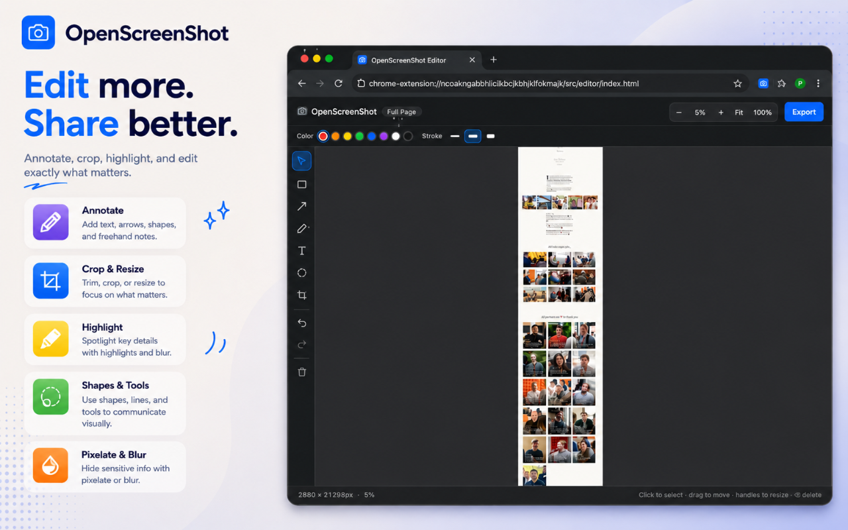Pick the freehand pencil tool
The image size is (848, 530).
click(301, 229)
